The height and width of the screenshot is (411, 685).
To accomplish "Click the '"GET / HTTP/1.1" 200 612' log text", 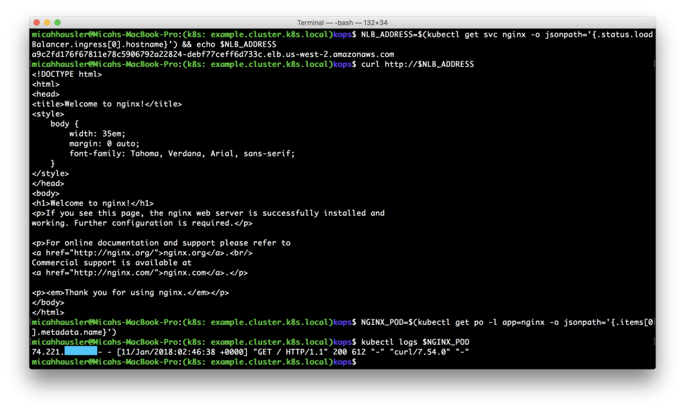I will tap(309, 352).
